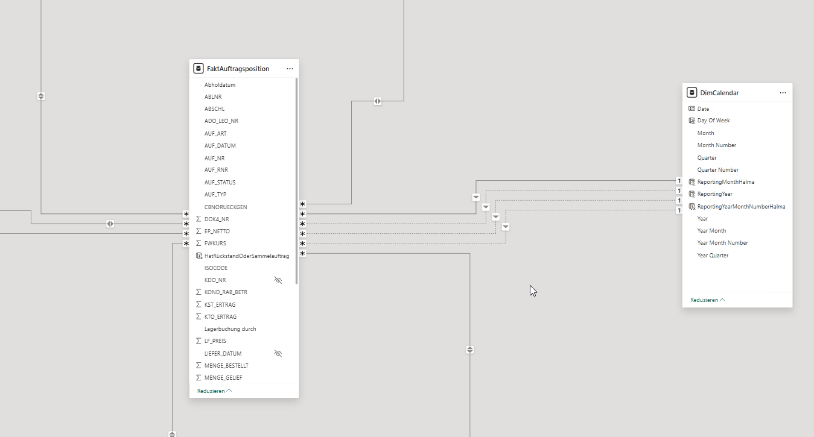Click the sigma icon beside DOK4_NR
814x437 pixels.
pos(199,219)
